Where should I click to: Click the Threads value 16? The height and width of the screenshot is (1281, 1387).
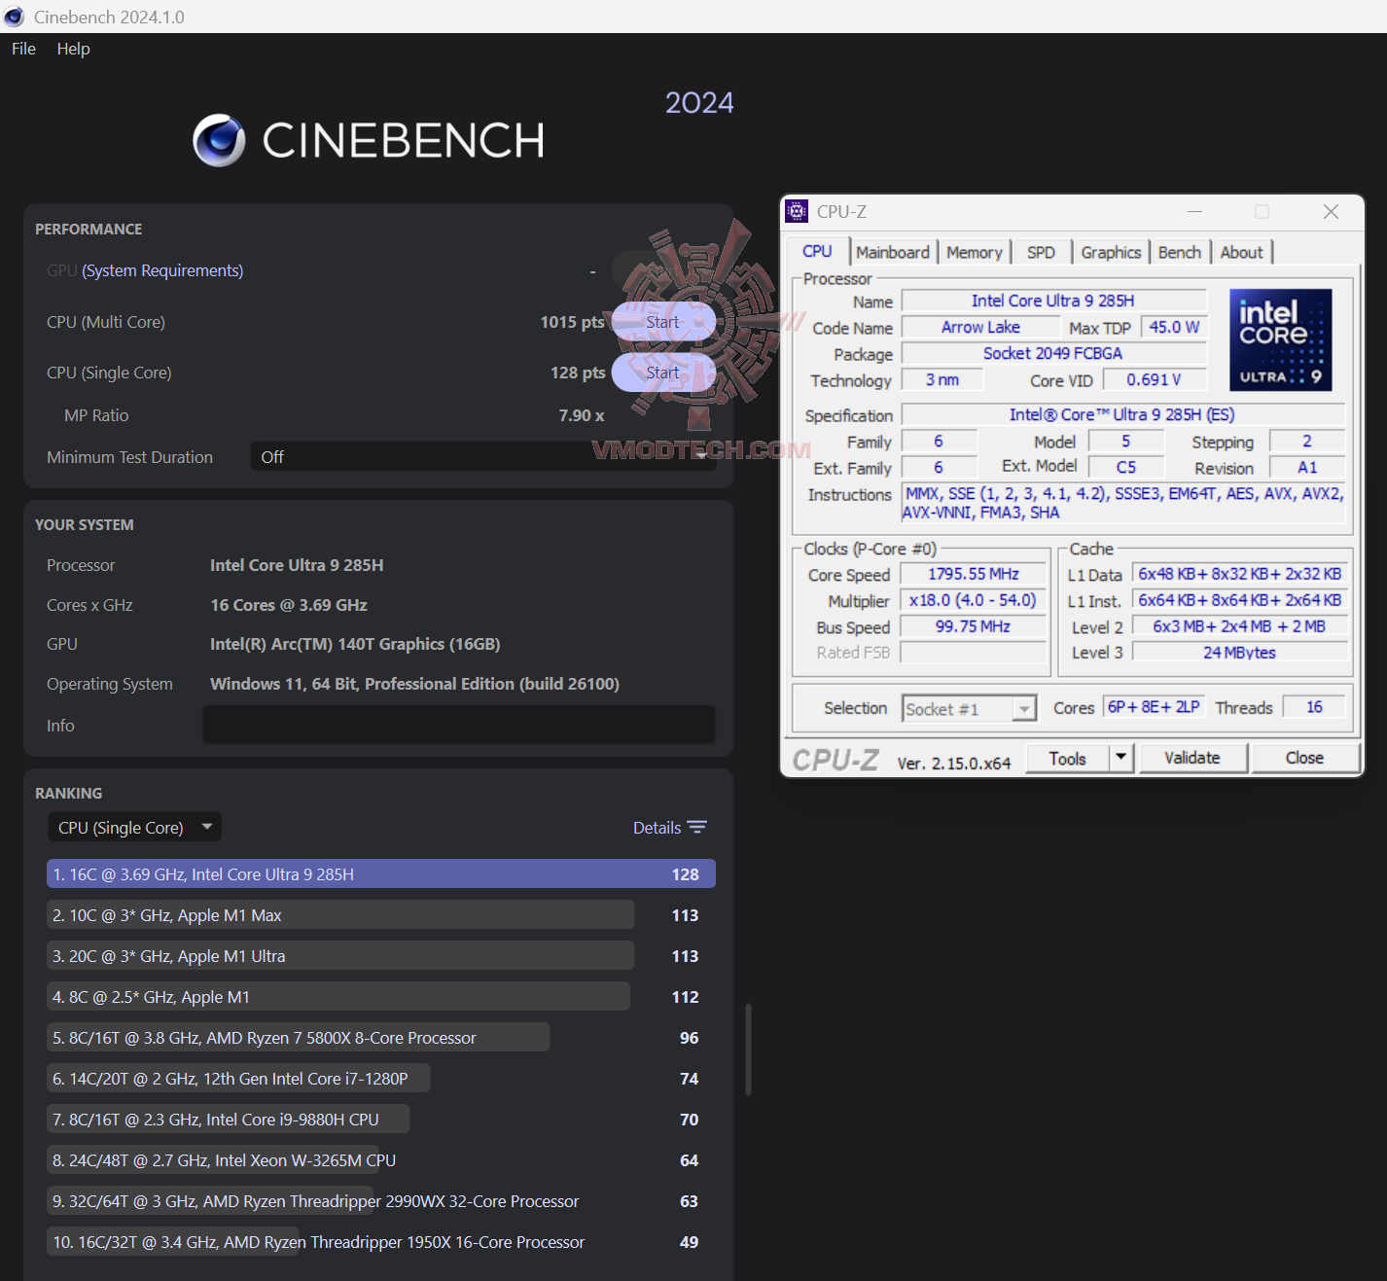coord(1314,707)
